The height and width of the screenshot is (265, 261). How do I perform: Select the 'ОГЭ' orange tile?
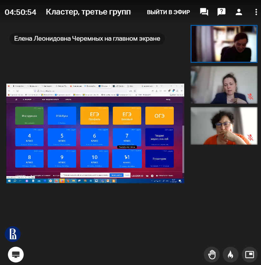coord(159,116)
